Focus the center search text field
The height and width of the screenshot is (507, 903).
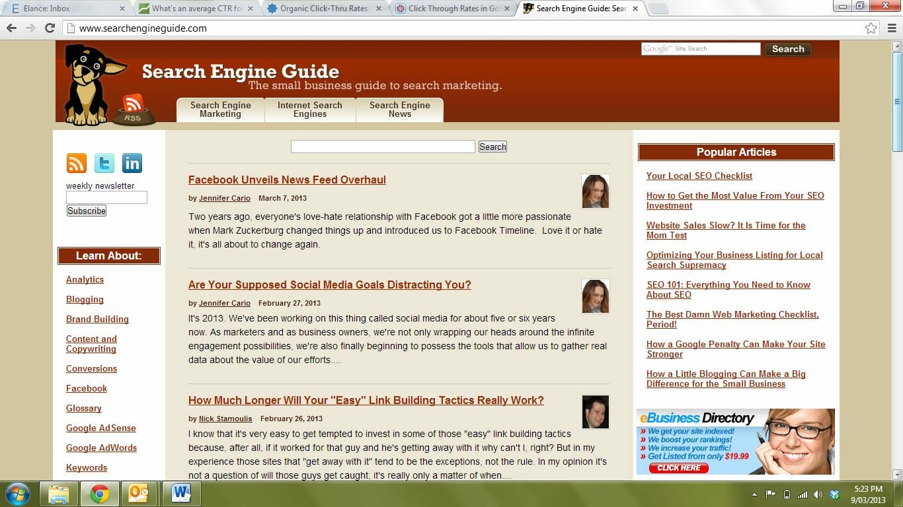383,147
